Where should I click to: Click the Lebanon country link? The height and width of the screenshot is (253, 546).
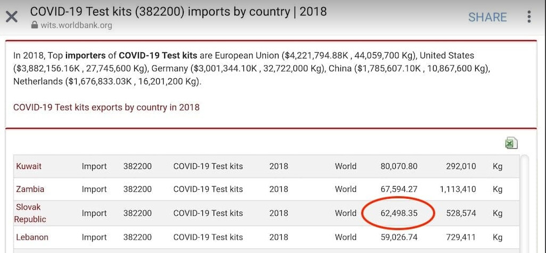pyautogui.click(x=32, y=237)
